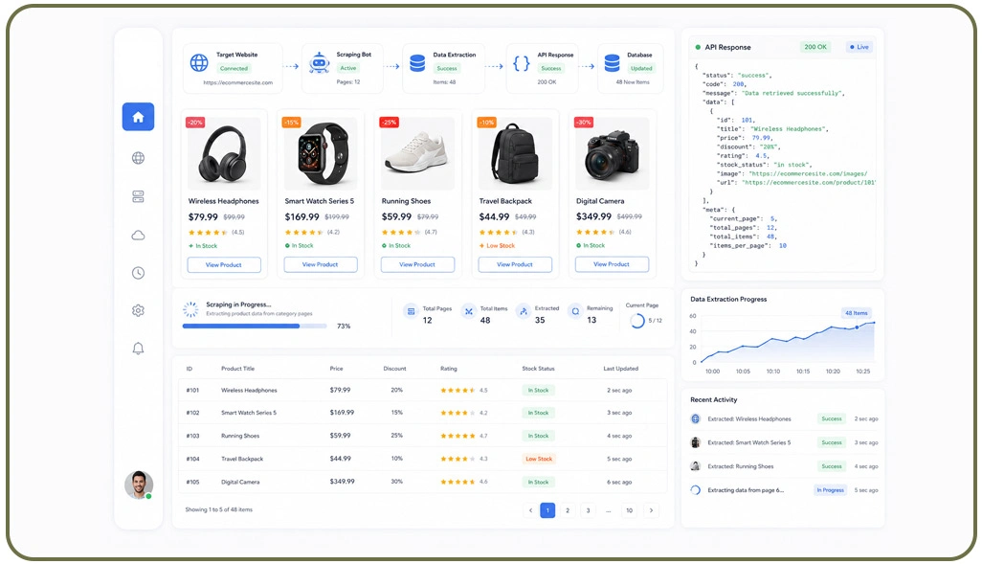This screenshot has height=564, width=982.
Task: Click the product URL in API response
Action: tap(809, 182)
